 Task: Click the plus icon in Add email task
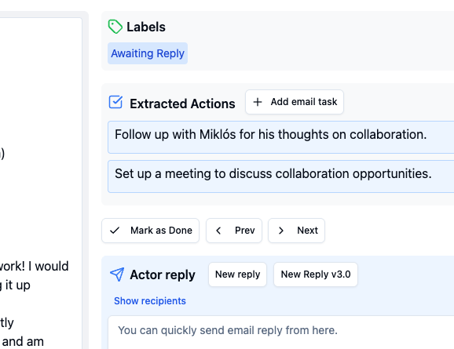point(258,102)
